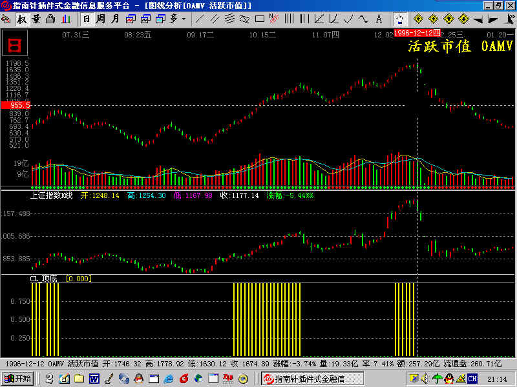Viewport: 517px width, 387px height.
Task: Toggle the hand pointer cursor tool
Action: [400, 19]
